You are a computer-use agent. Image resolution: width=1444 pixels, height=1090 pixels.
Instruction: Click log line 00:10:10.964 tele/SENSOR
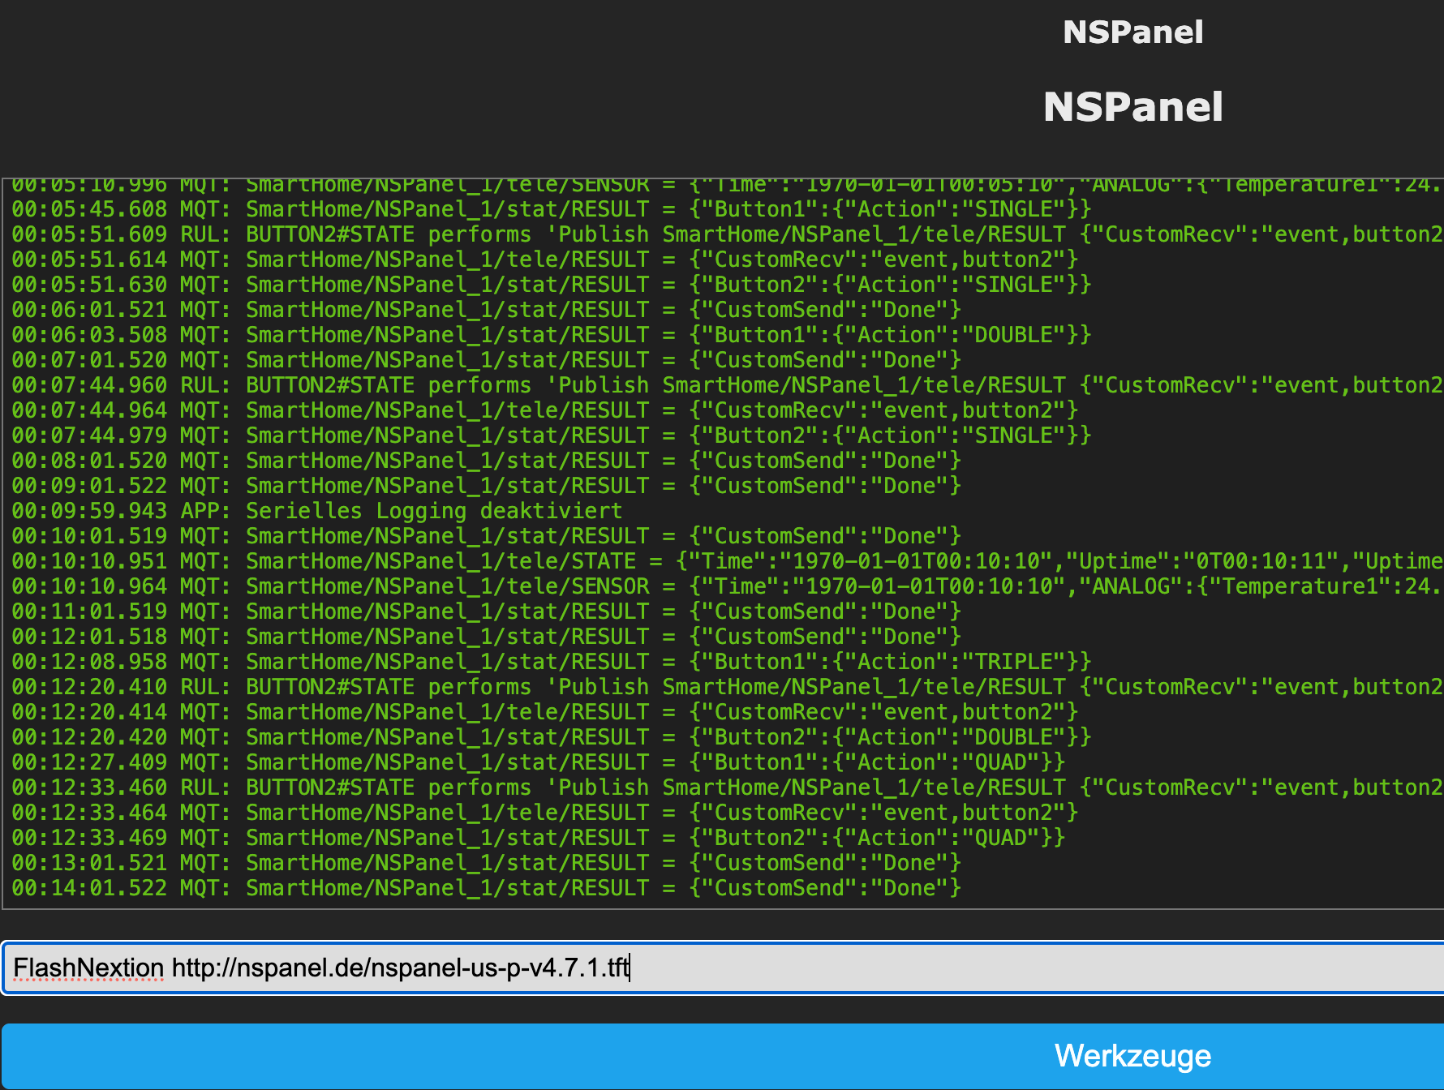[727, 586]
